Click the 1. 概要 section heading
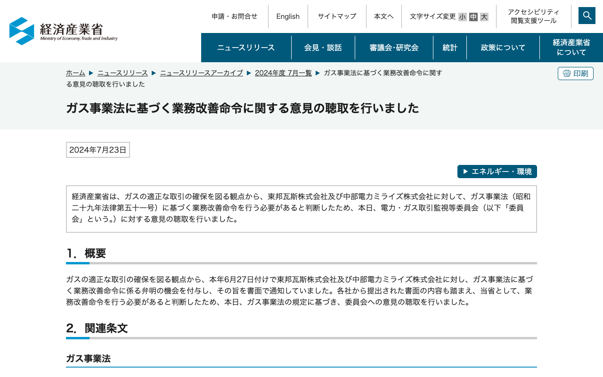Image resolution: width=603 pixels, height=377 pixels. [86, 254]
